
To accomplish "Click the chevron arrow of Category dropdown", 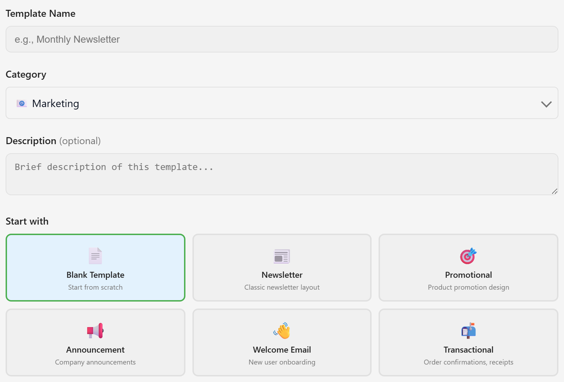I will (x=546, y=104).
